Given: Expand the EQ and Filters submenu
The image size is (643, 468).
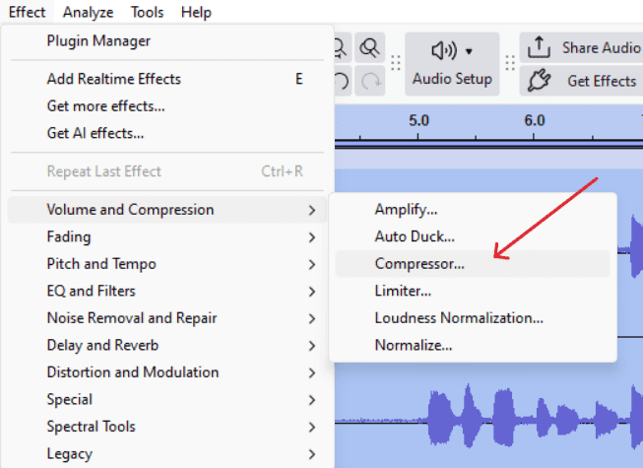Looking at the screenshot, I should [x=166, y=292].
